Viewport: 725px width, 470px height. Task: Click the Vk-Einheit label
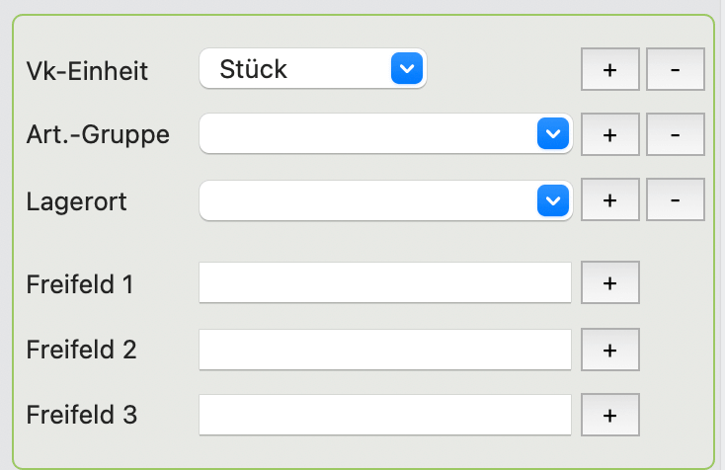click(x=87, y=71)
